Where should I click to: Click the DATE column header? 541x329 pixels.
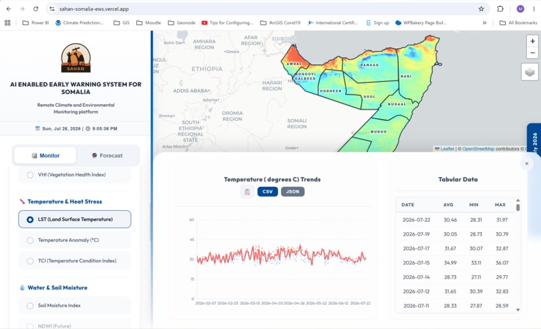click(407, 205)
